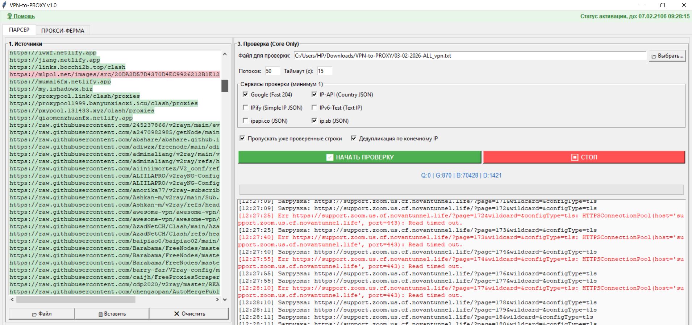Viewport: 692px width, 325px height.
Task: Click the abshare/abshare.github source line
Action: (114, 140)
